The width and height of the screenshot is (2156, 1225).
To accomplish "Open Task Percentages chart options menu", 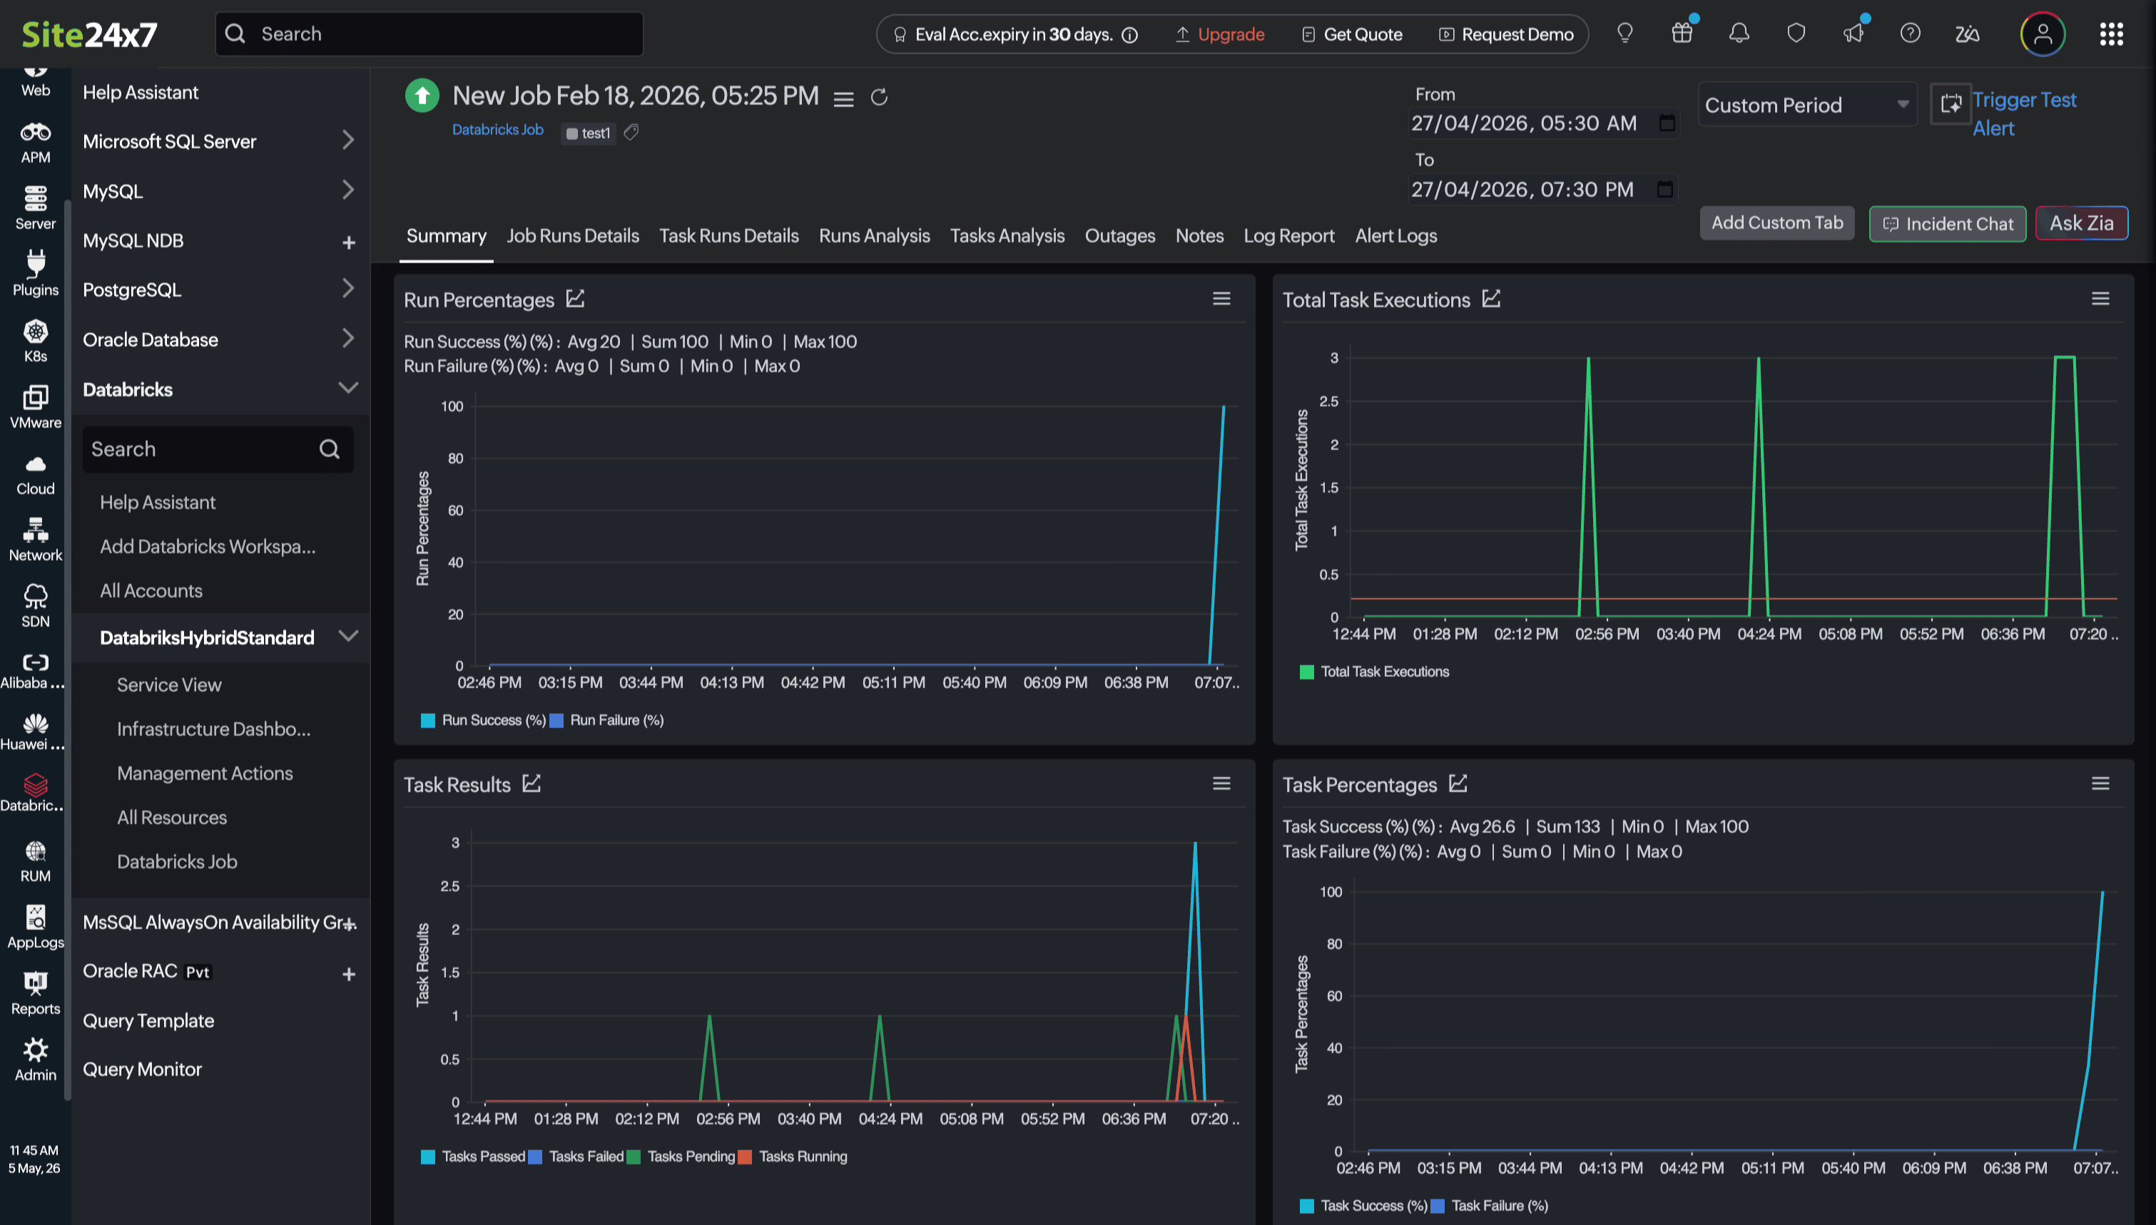I will coord(2100,784).
